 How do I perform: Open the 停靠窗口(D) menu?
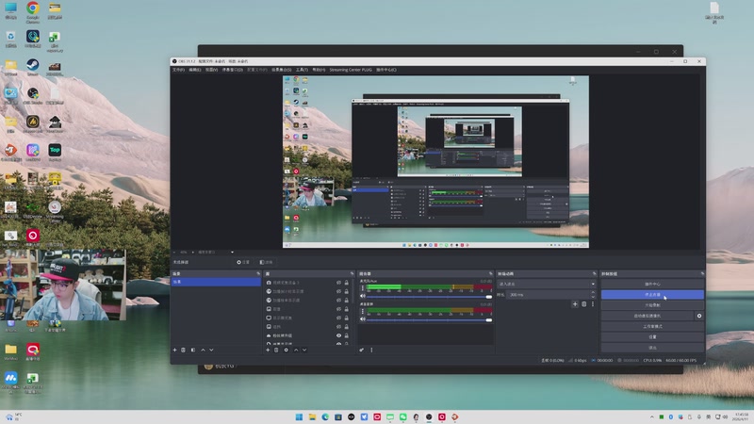(232, 70)
